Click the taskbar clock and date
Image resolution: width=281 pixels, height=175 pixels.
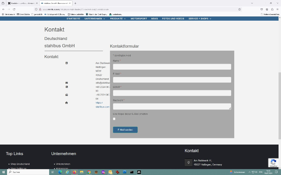click(268, 172)
